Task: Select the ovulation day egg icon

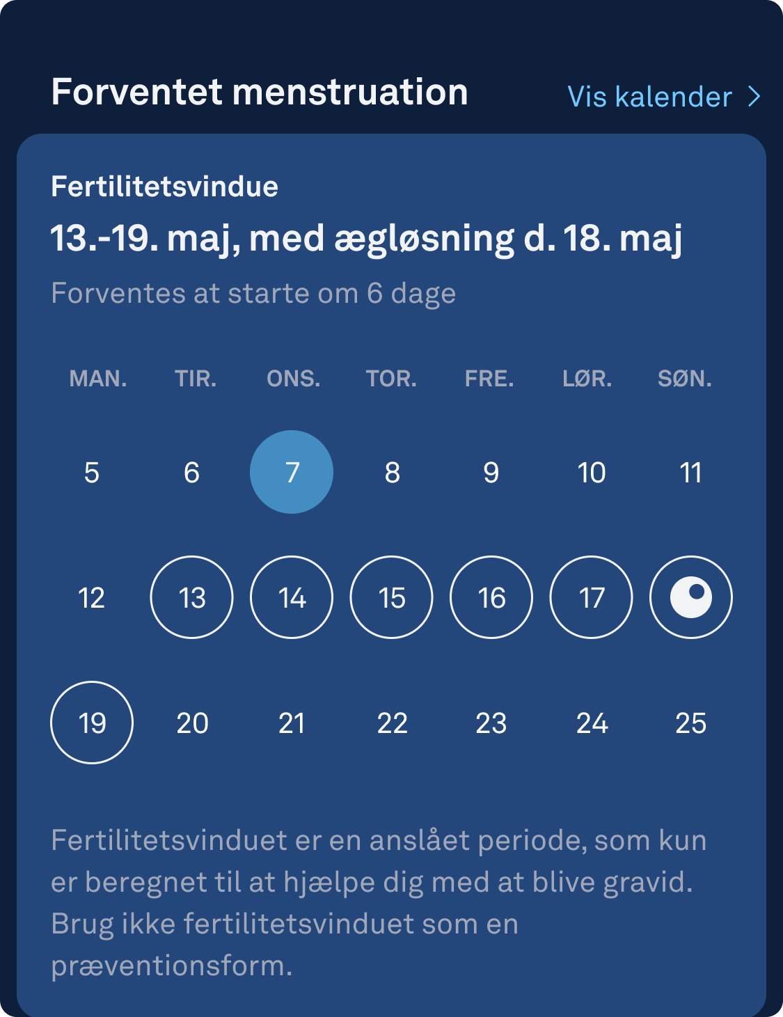Action: click(x=690, y=597)
